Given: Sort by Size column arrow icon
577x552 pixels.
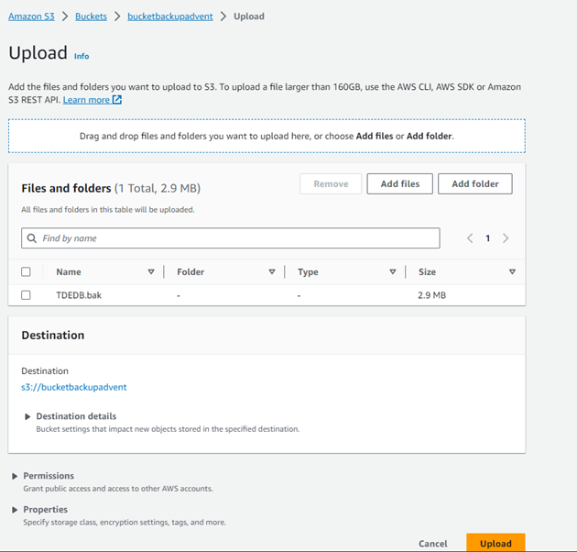Looking at the screenshot, I should 512,272.
